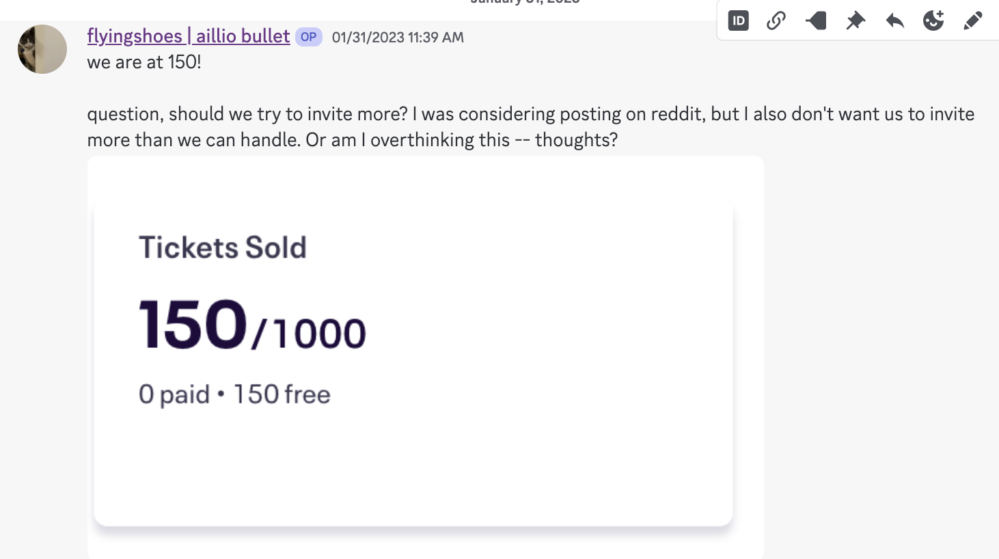Click the OP badge next to the username

click(x=309, y=37)
